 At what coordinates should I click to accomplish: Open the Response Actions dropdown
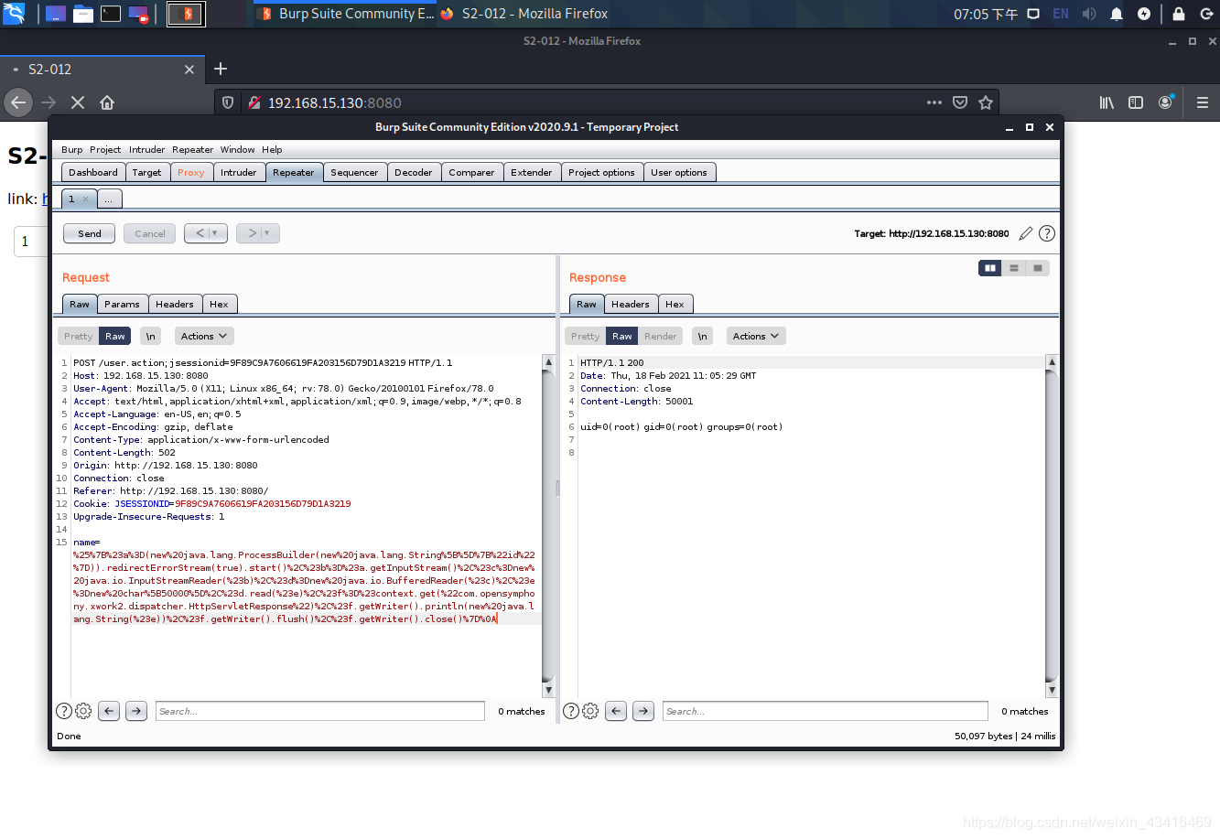tap(756, 336)
